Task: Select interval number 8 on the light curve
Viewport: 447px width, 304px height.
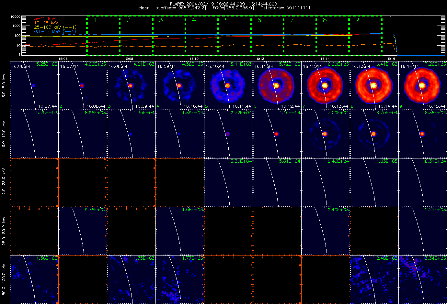Action: coord(325,20)
